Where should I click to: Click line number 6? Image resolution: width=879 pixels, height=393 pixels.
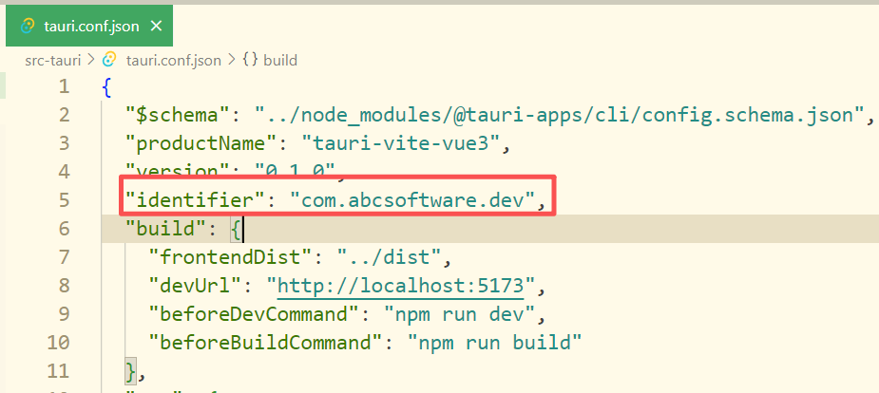(64, 229)
